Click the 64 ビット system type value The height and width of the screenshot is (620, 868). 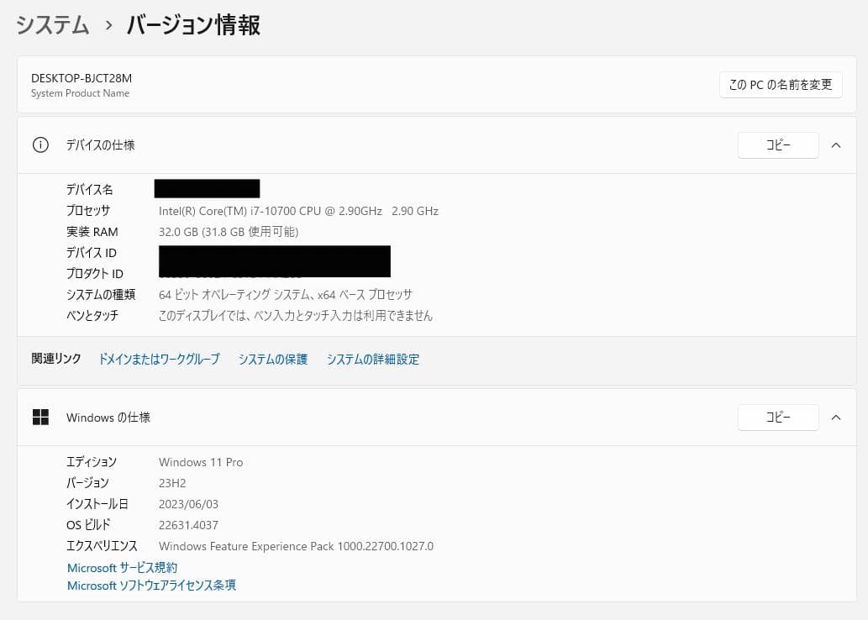286,295
